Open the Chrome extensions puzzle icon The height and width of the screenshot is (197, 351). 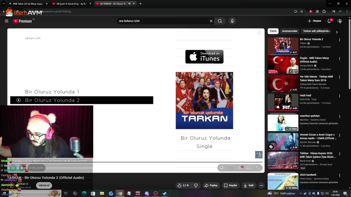[x=324, y=11]
